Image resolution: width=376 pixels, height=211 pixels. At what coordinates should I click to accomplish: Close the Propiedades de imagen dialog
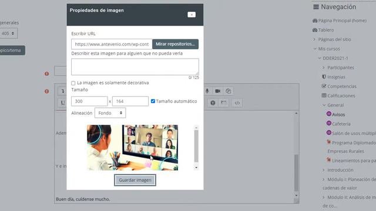(192, 15)
